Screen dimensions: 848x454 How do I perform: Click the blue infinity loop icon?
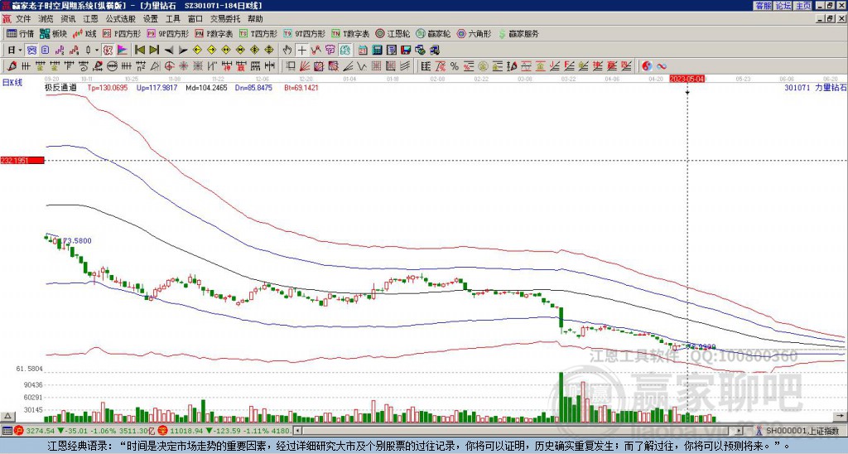pos(662,66)
